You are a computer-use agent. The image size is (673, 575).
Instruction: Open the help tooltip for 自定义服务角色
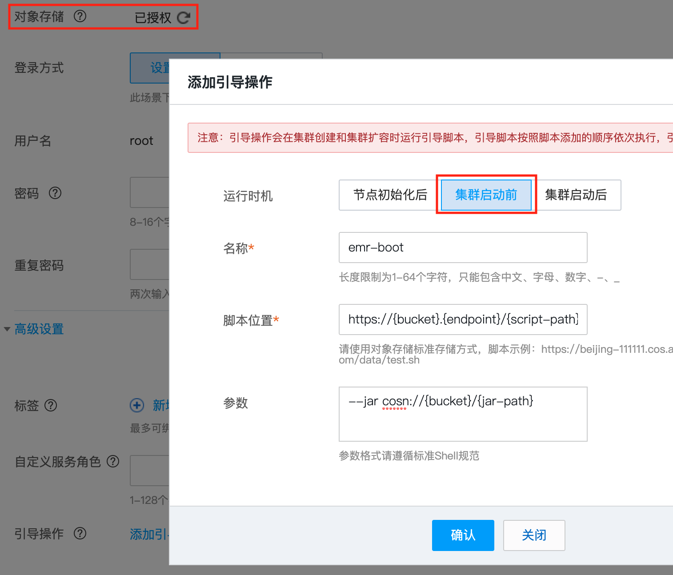click(x=113, y=461)
